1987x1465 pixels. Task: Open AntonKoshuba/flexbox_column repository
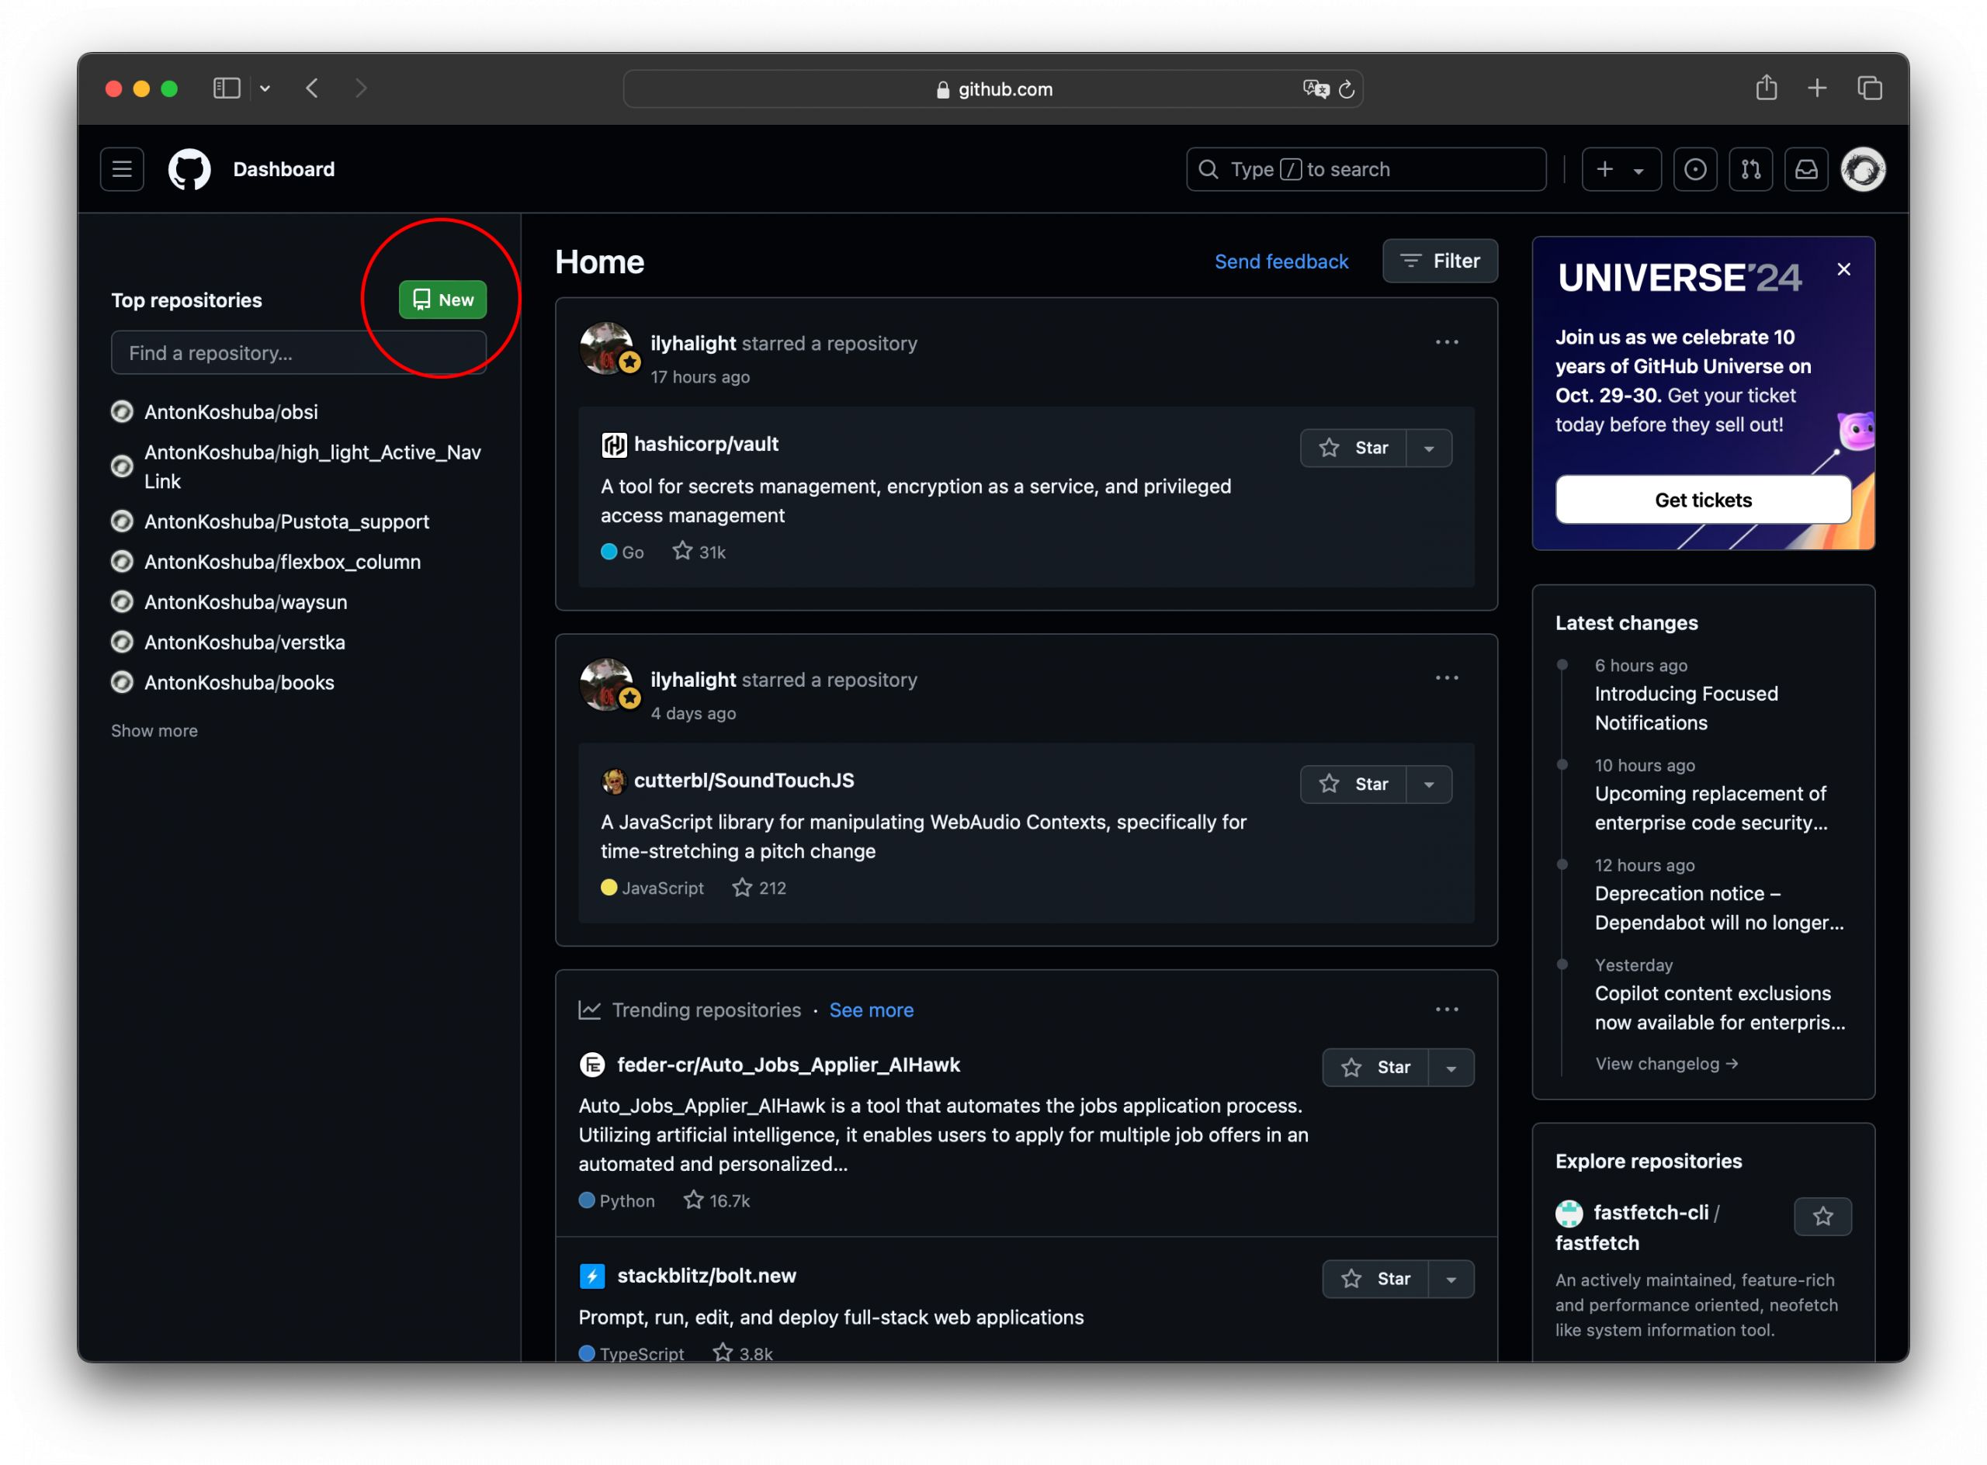[282, 563]
